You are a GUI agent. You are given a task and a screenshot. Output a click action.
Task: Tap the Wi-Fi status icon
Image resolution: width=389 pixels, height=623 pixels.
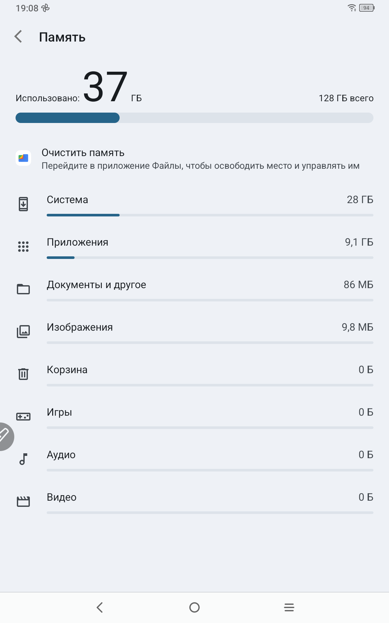click(x=352, y=8)
